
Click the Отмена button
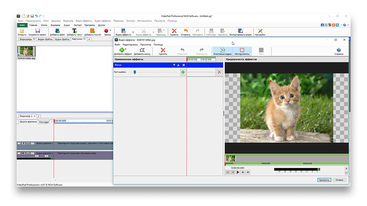click(x=339, y=180)
